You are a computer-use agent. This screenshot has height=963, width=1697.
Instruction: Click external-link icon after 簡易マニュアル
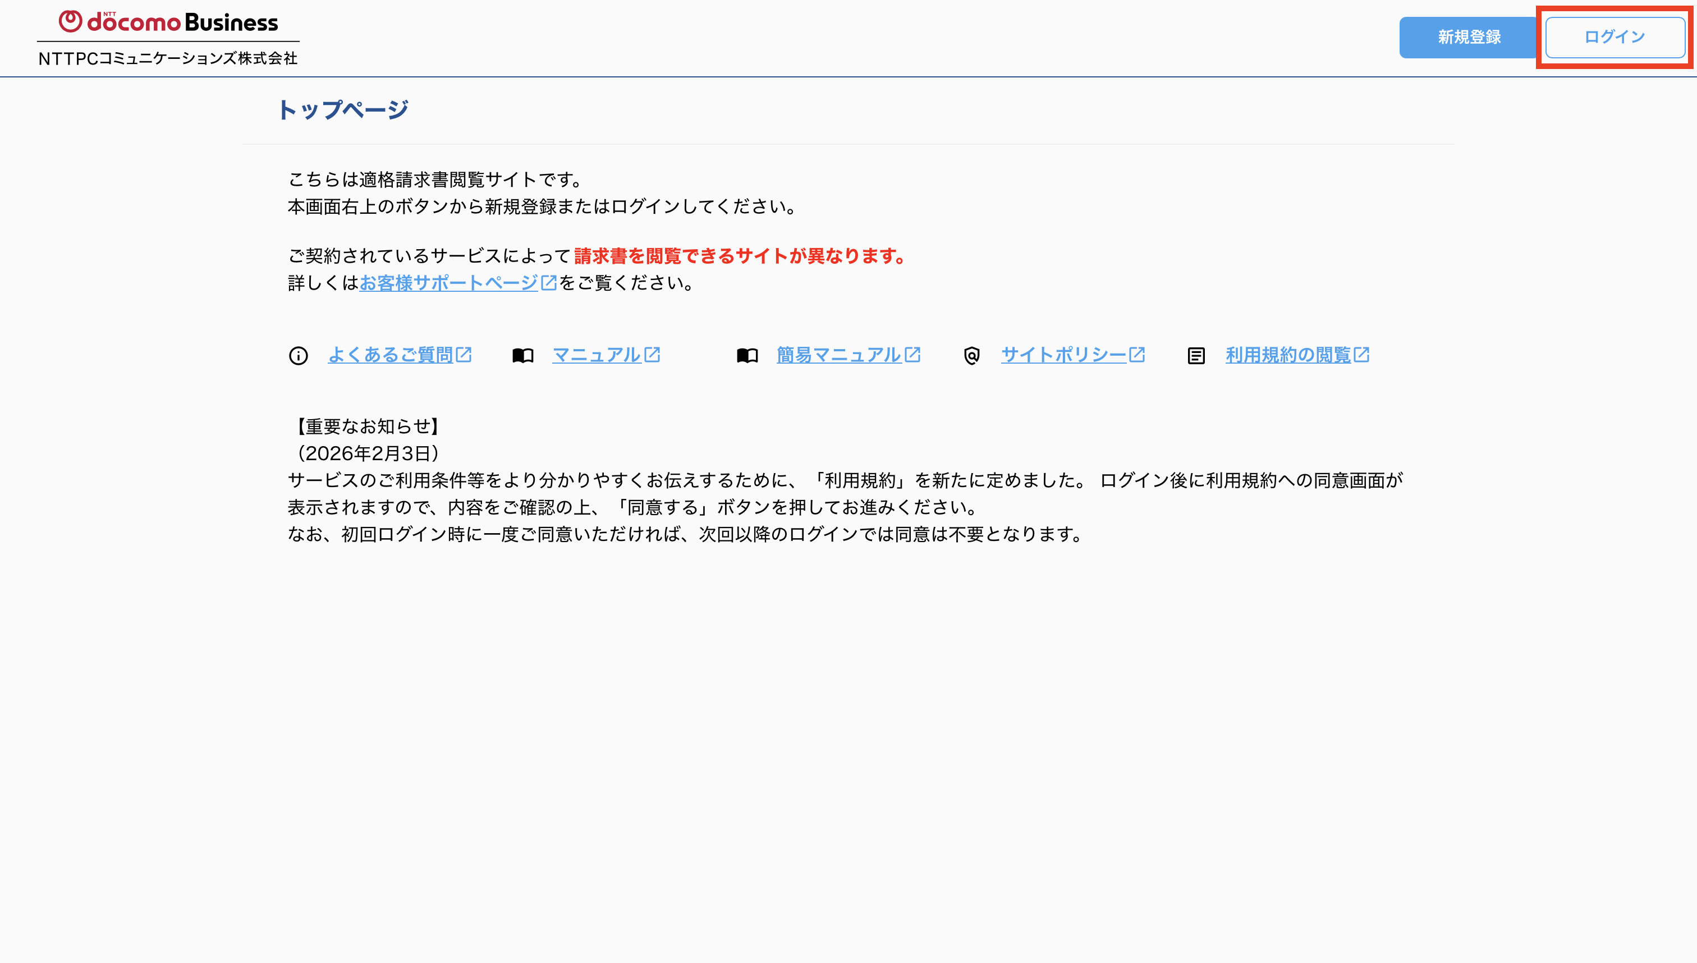(x=912, y=355)
